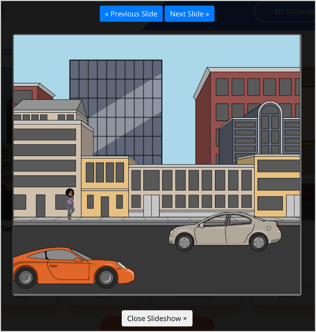Click the city street slide image
The width and height of the screenshot is (316, 332).
157,165
